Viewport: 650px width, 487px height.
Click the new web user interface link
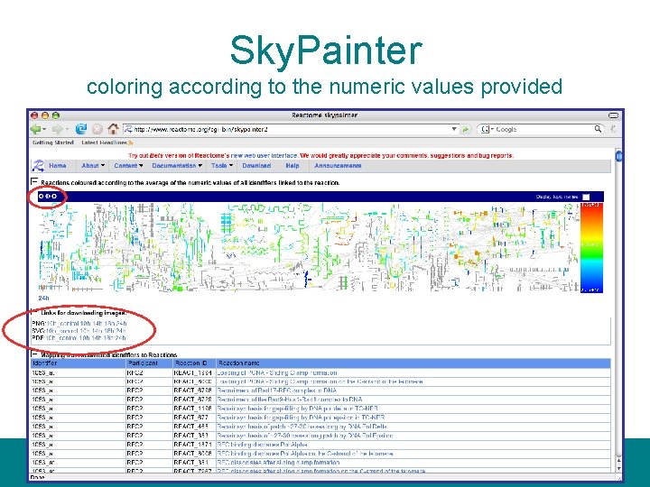pos(264,156)
